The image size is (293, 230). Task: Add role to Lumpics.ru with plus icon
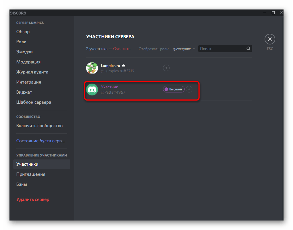pos(166,68)
